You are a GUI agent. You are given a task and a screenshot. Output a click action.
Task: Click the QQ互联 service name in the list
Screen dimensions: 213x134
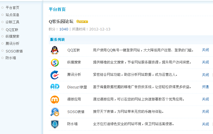73,50
